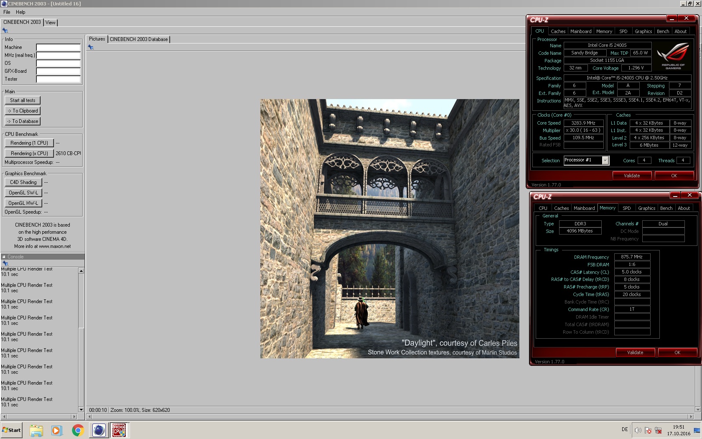Open SPD tab in upper CPU-Z window

tap(623, 31)
